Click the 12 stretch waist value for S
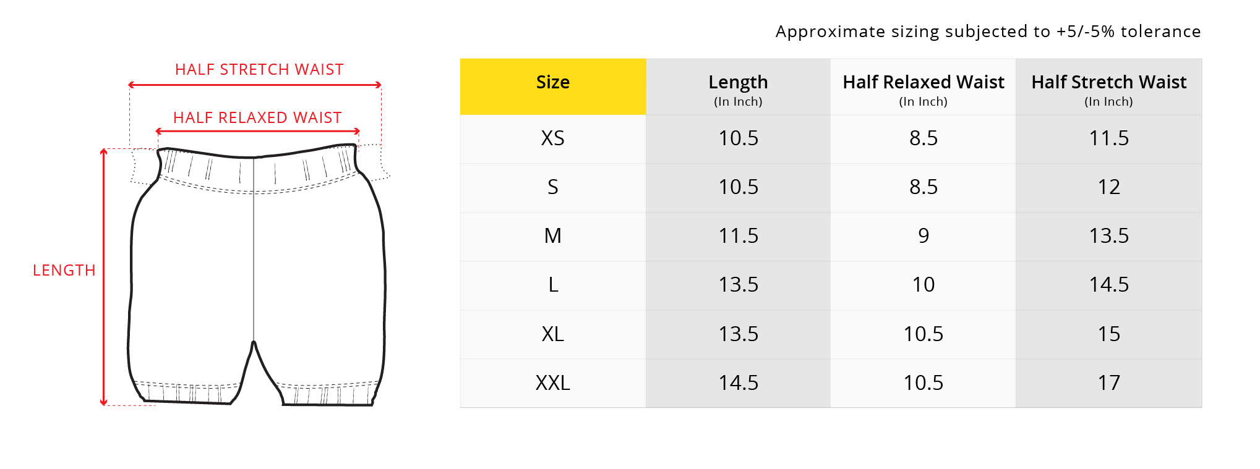The image size is (1260, 469). click(1108, 187)
